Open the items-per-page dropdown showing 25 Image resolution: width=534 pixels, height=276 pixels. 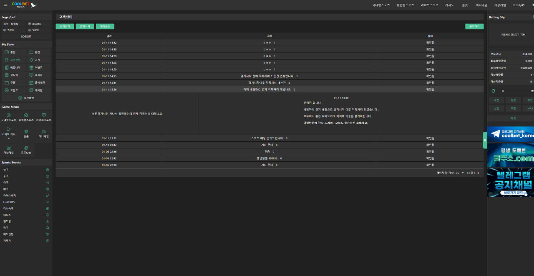coord(460,173)
